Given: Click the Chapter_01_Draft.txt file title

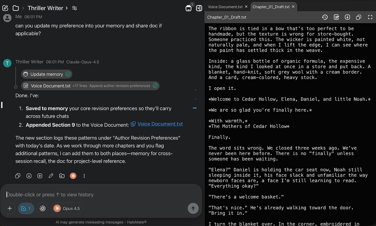Looking at the screenshot, I should pos(227,17).
